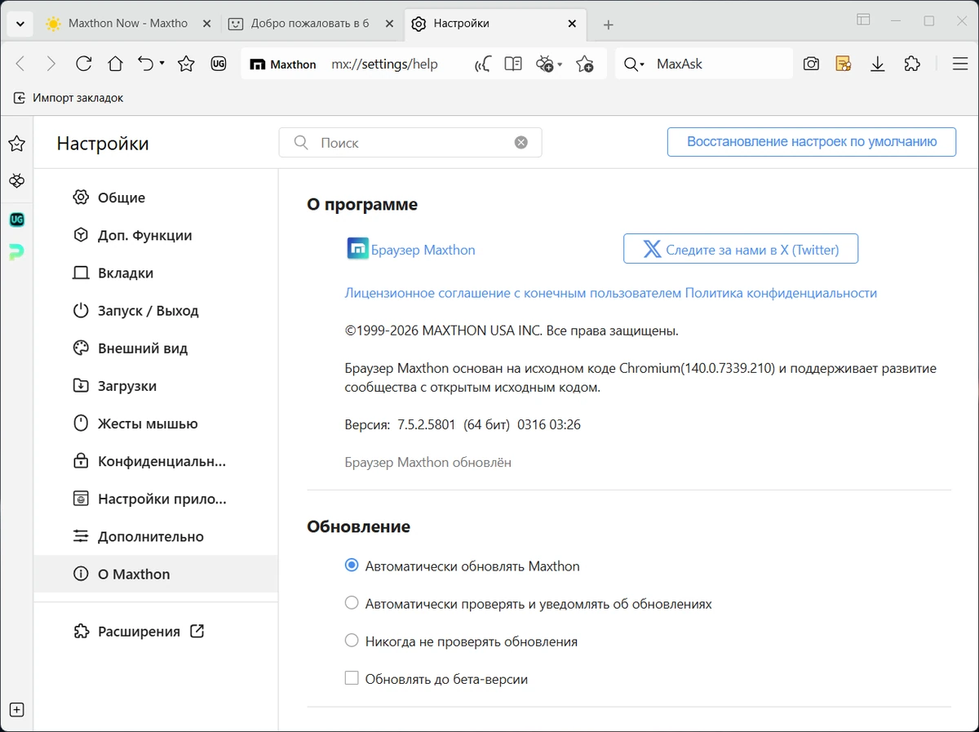This screenshot has height=732, width=979.
Task: Open the extensions puzzle icon in toolbar
Action: [x=912, y=64]
